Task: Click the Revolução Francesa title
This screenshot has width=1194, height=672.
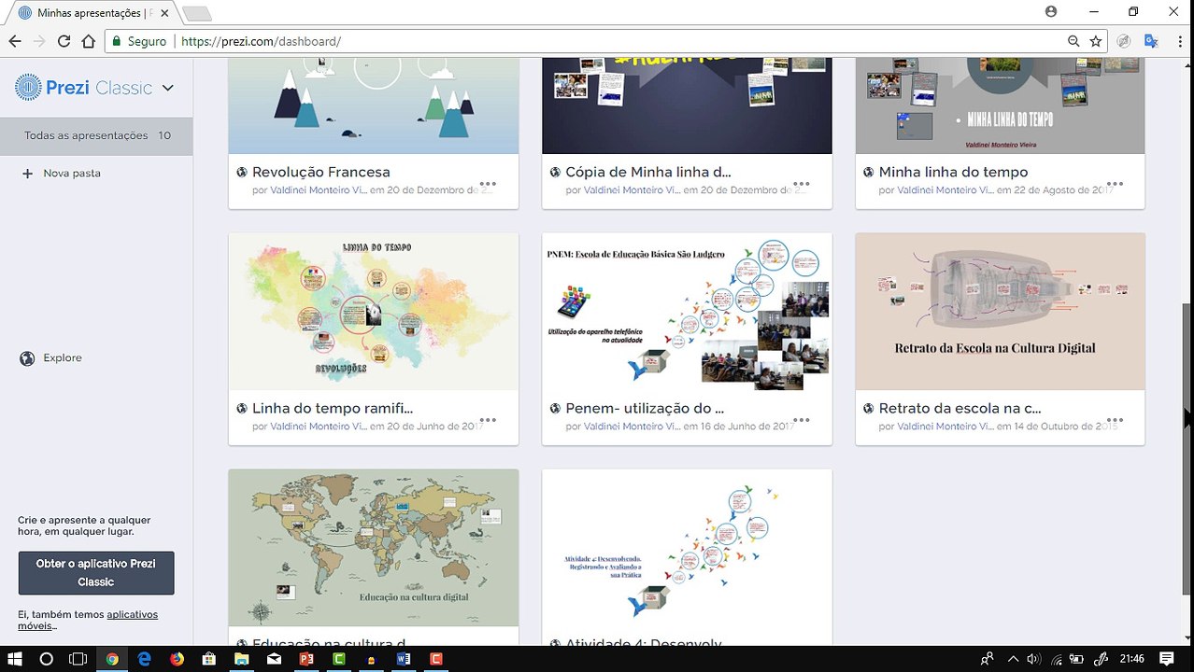Action: click(321, 172)
